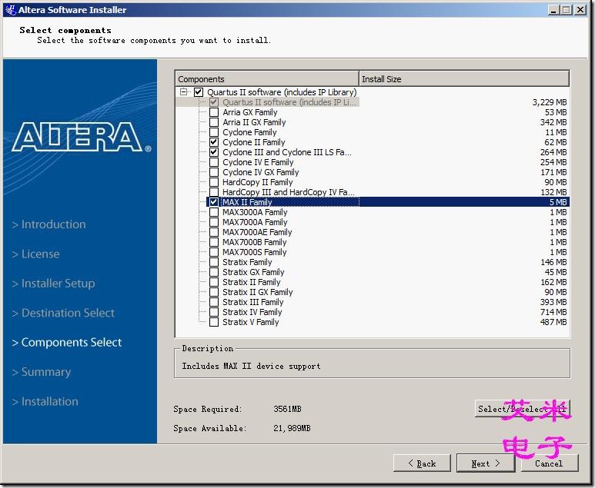The height and width of the screenshot is (488, 595).
Task: Uncheck Cyclone III and Cyclone III LS checkbox
Action: 214,152
